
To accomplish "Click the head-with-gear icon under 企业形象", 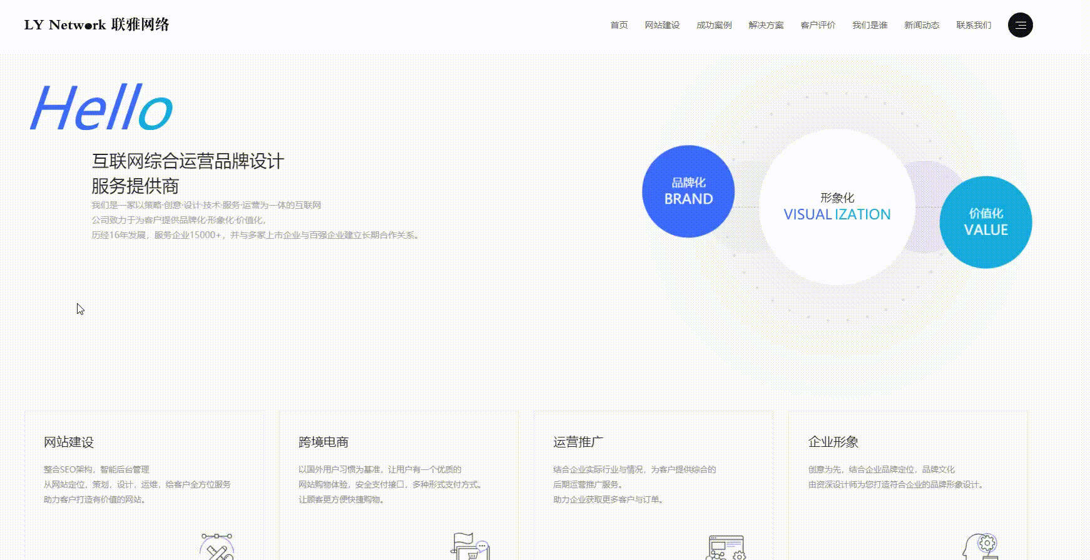I will tap(980, 547).
